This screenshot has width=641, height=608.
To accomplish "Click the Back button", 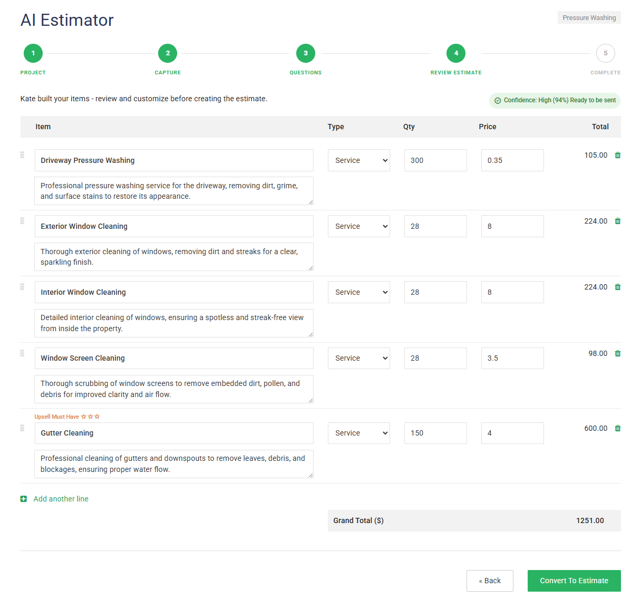I will click(489, 581).
